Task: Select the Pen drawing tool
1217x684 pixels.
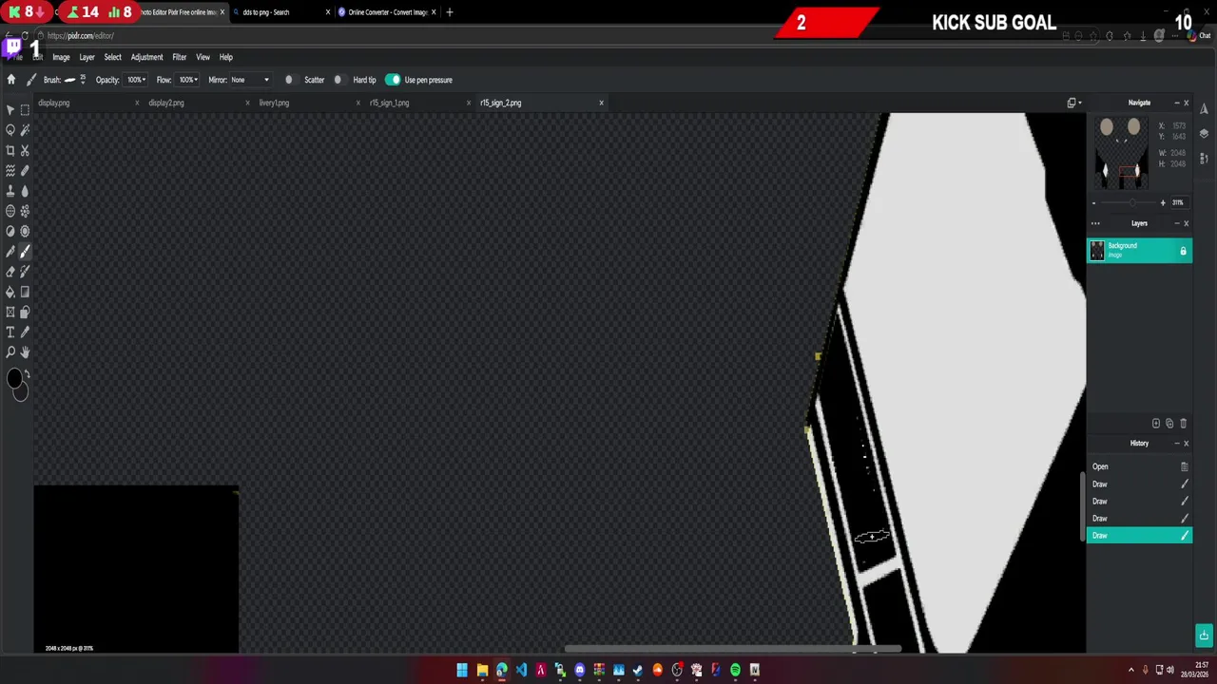Action: pyautogui.click(x=10, y=252)
